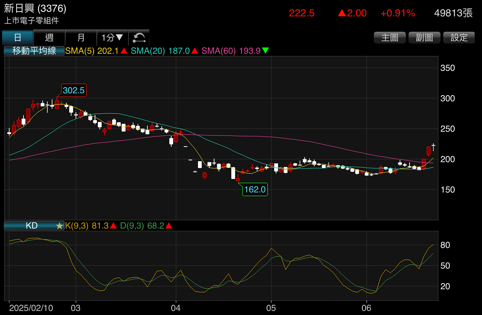Screen dimensions: 482x315
Task: Open the 設定 settings button
Action: pyautogui.click(x=459, y=38)
